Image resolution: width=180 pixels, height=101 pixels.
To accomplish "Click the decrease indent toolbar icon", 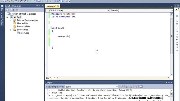I will pyautogui.click(x=21, y=1).
